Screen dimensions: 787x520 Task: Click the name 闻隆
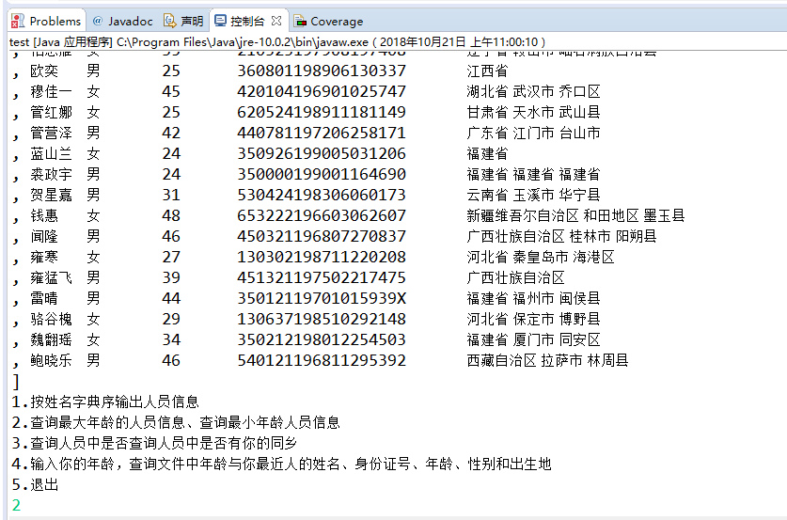tap(44, 236)
